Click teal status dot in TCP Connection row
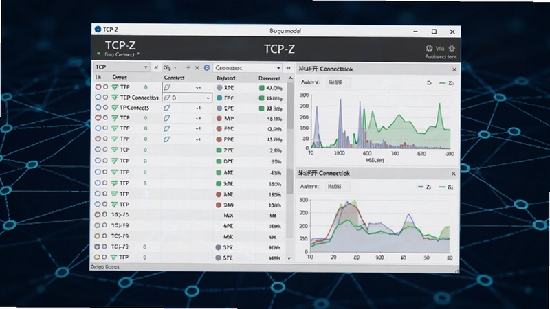Screen dimensions: 550x309 tap(219, 98)
